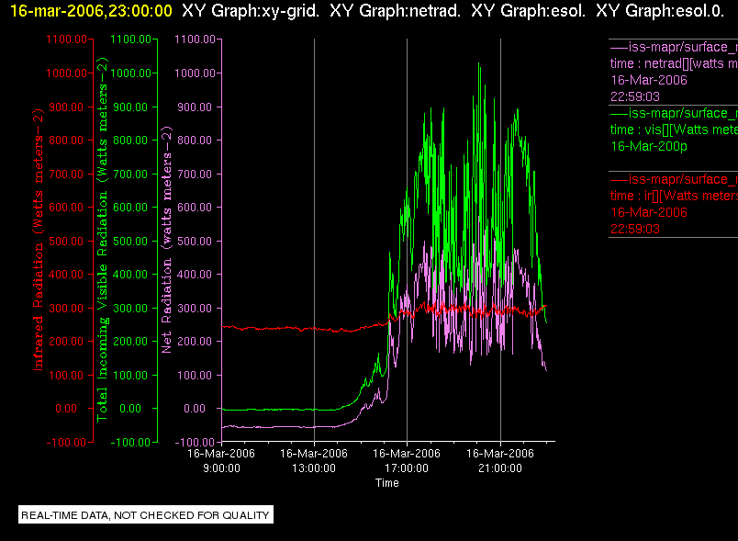Image resolution: width=738 pixels, height=541 pixels.
Task: Click the green '16-Mar-200p' legend date
Action: pos(649,146)
